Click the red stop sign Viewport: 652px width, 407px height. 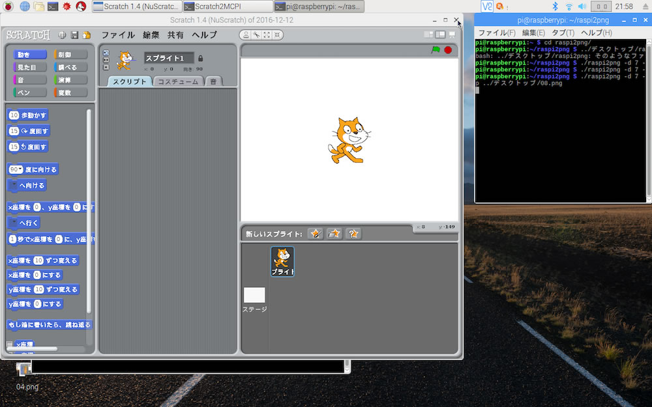pyautogui.click(x=448, y=50)
